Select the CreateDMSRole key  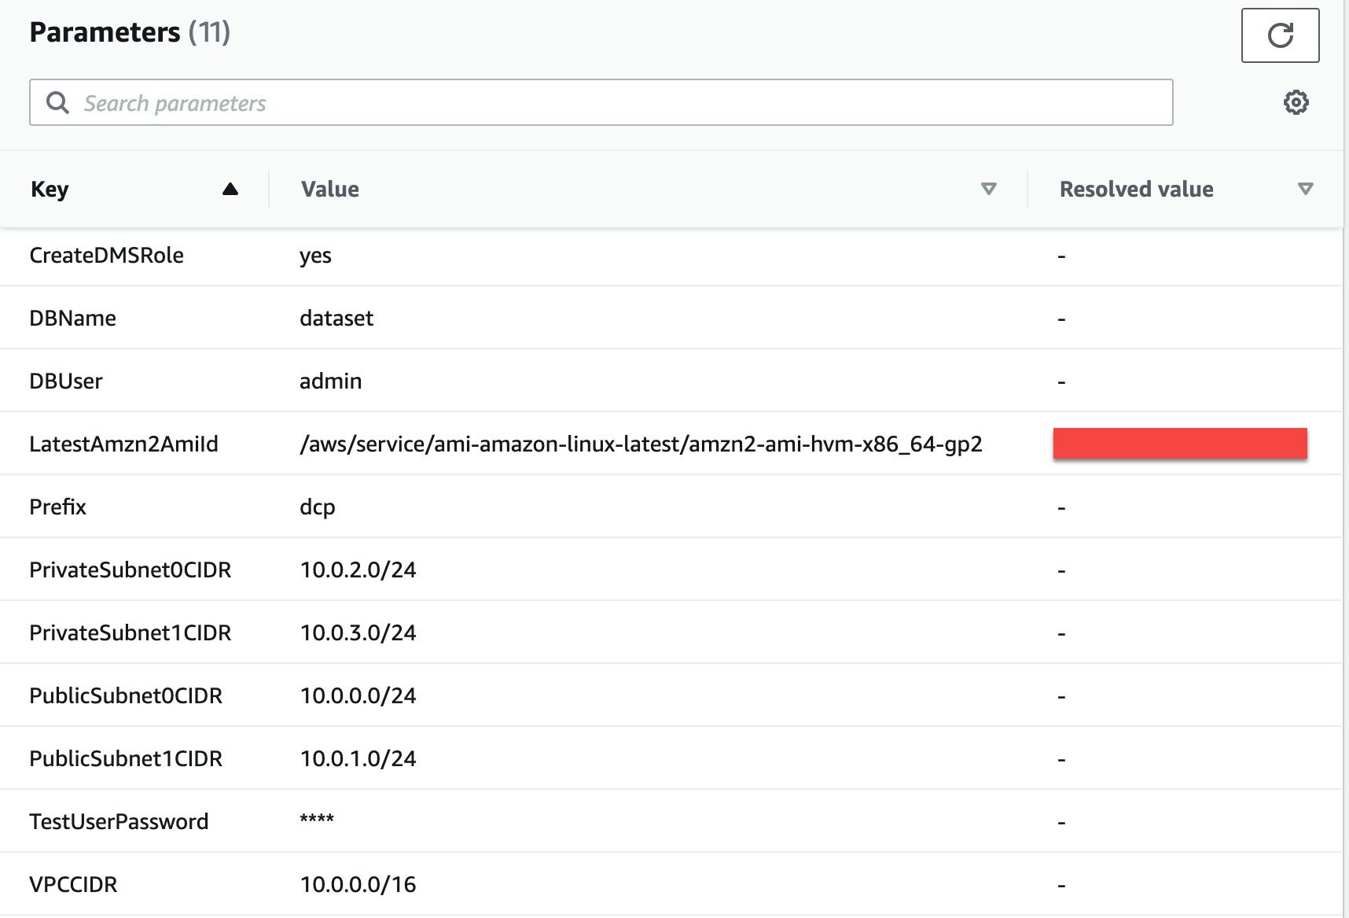click(106, 255)
